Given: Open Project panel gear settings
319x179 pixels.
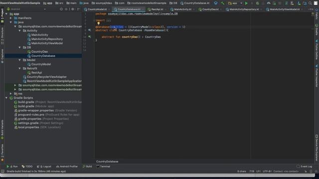Looking at the screenshot, I should click(x=73, y=9).
